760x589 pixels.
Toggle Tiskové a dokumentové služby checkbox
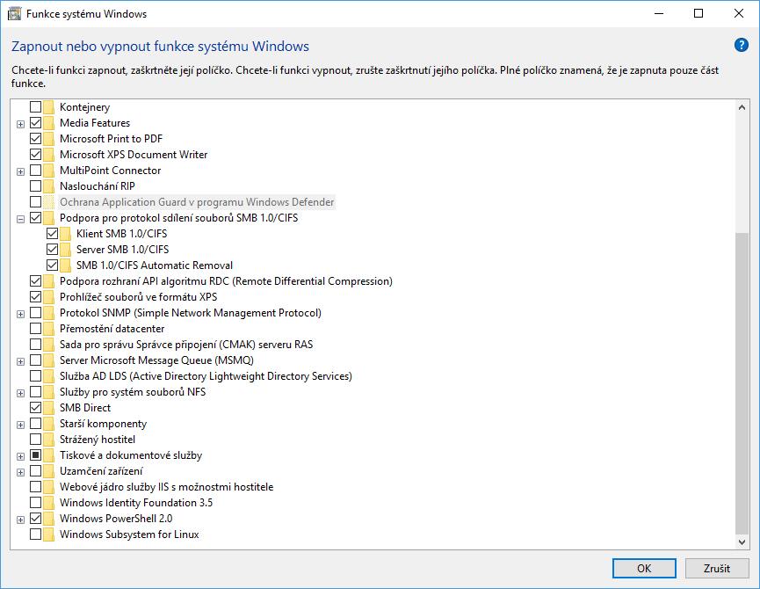coord(35,455)
